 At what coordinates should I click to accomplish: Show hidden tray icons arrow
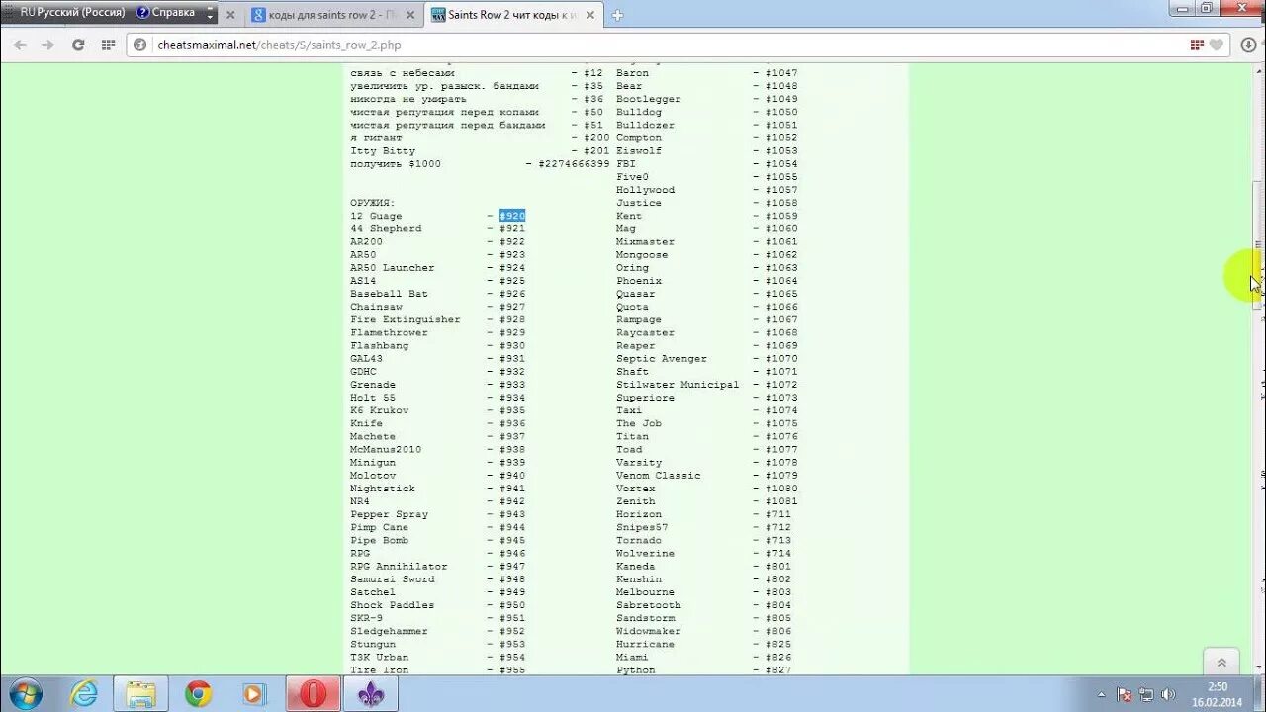(x=1100, y=694)
